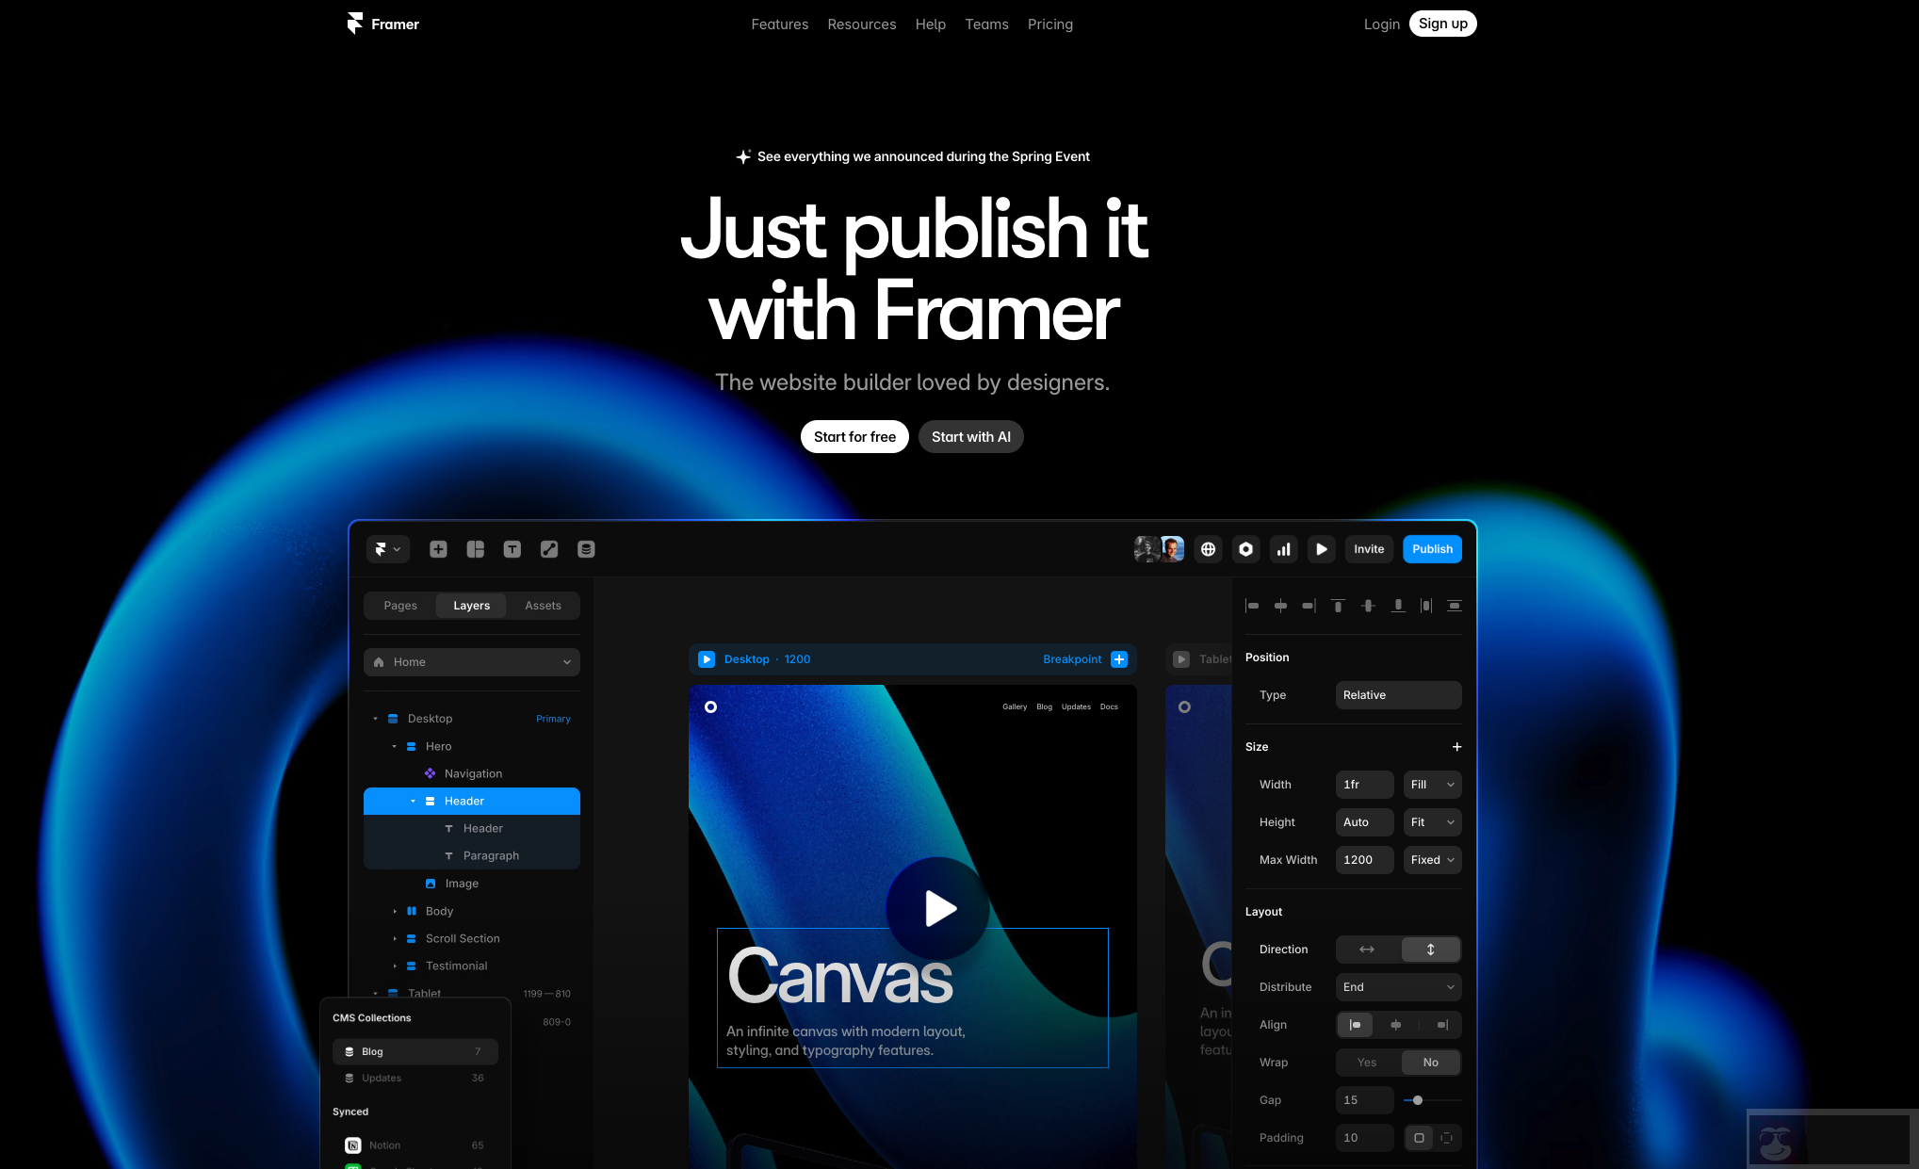Open the Layout/Stack tool icon
The image size is (1919, 1169).
click(x=475, y=549)
